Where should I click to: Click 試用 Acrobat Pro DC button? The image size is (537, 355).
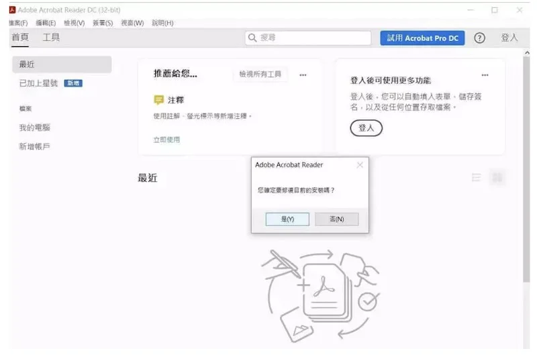pyautogui.click(x=422, y=38)
